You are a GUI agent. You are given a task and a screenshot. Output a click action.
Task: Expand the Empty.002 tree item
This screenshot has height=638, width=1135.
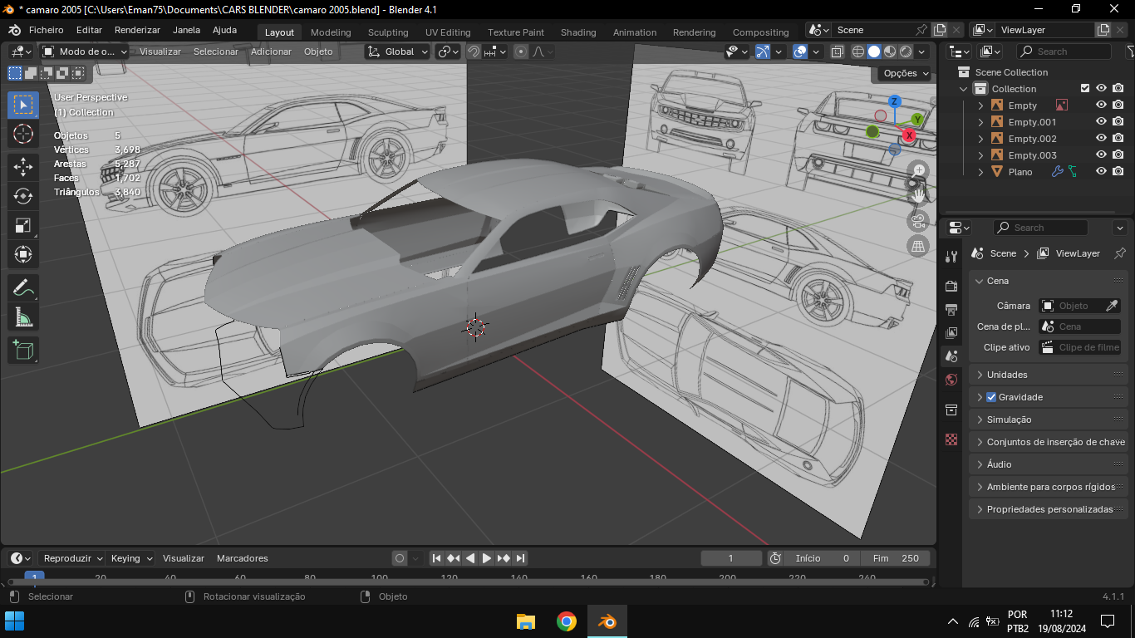tap(980, 139)
